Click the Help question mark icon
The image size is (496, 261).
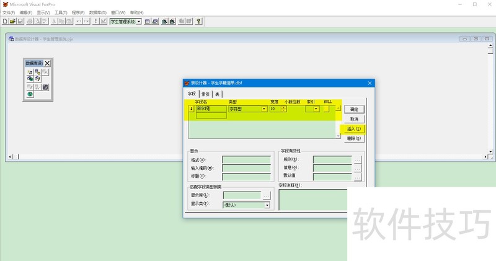pos(198,21)
